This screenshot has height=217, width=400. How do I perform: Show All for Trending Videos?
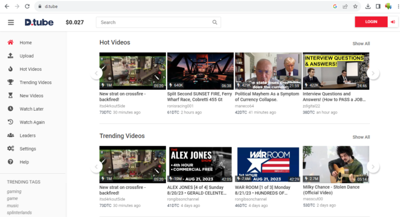[361, 137]
